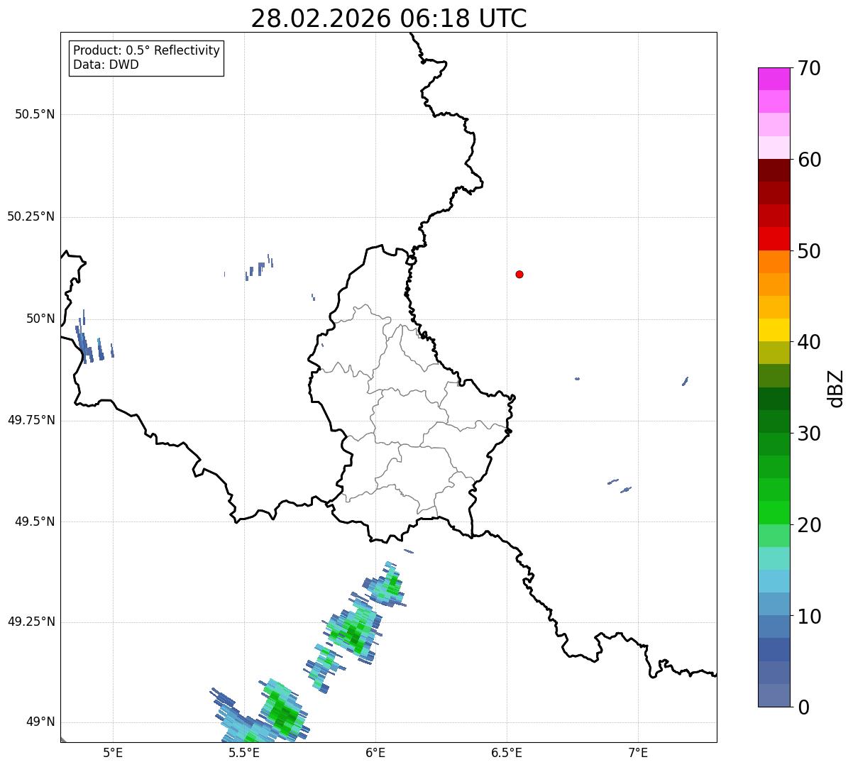Click the grey-blue bottom colorbar swatch above 0

tap(774, 695)
